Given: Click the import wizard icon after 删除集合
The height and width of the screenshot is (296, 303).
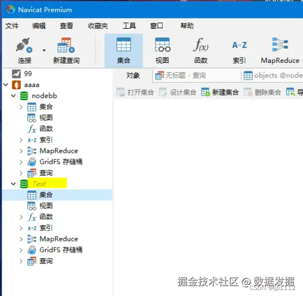Looking at the screenshot, I should [291, 92].
